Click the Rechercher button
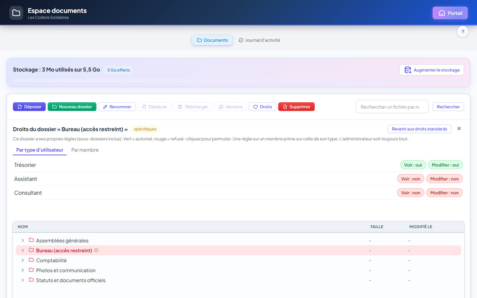Viewport: 477px width, 298px height. [x=448, y=107]
